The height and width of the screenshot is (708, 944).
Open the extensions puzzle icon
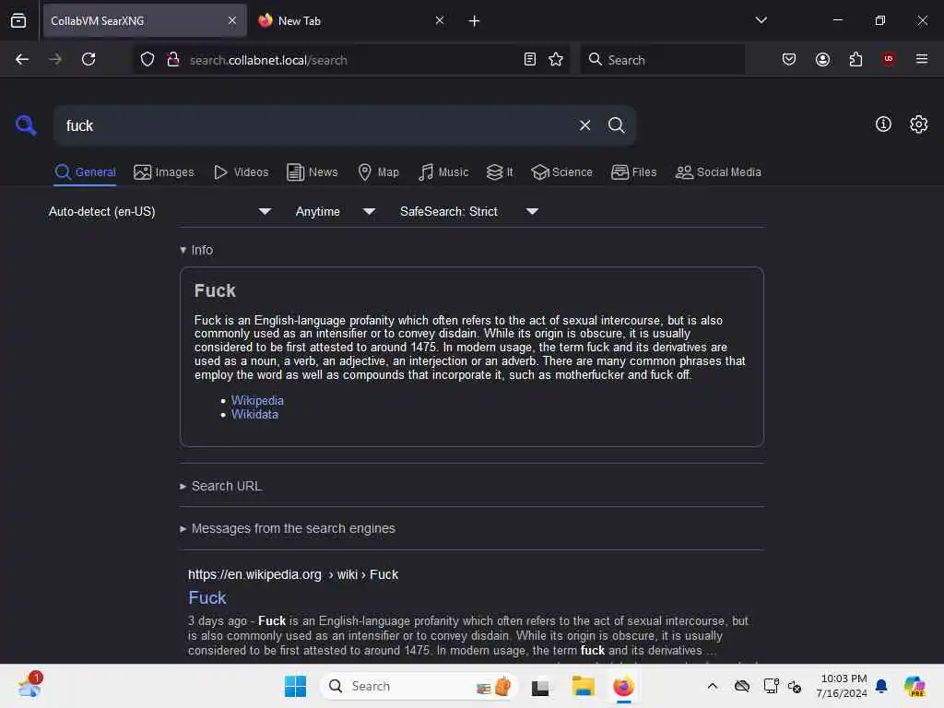click(855, 59)
